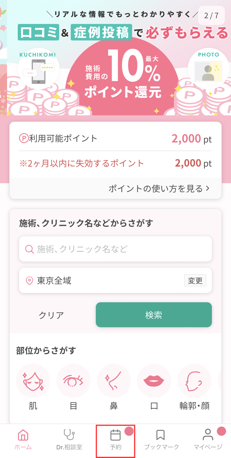Tap the PHOTO circle icon in banner
Viewport: 231px width, 458px height.
[208, 70]
